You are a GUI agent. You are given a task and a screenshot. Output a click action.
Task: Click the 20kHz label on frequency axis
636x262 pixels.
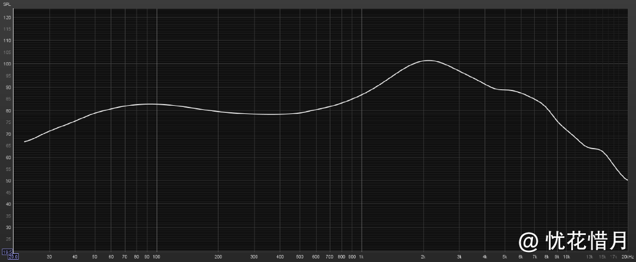[x=627, y=257]
